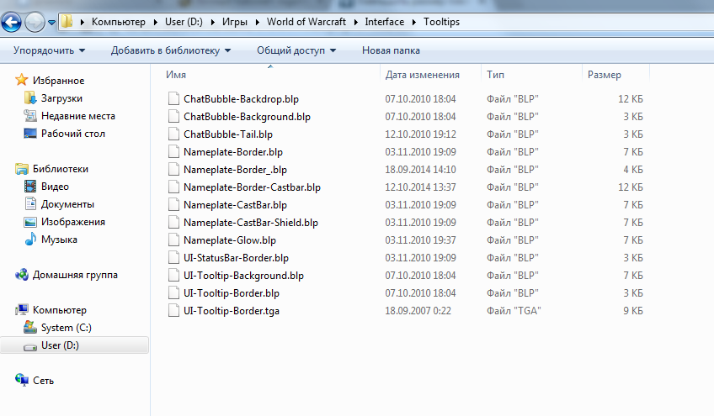Click the User (D:) drive icon

tap(30, 346)
